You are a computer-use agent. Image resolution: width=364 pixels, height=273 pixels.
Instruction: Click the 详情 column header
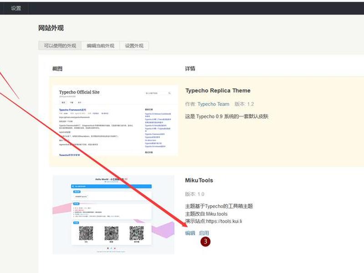[190, 69]
